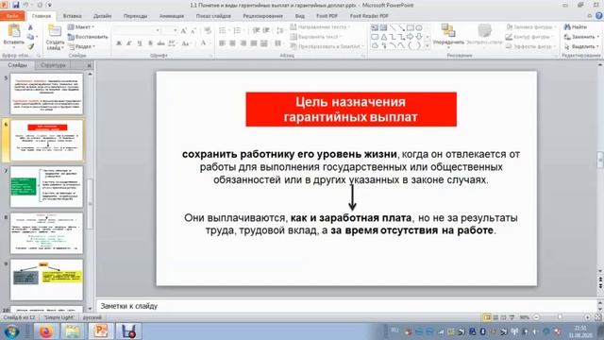Viewport: 604px width, 340px height.
Task: Open the Transitions (Переходы) ribbon tab
Action: (x=135, y=16)
